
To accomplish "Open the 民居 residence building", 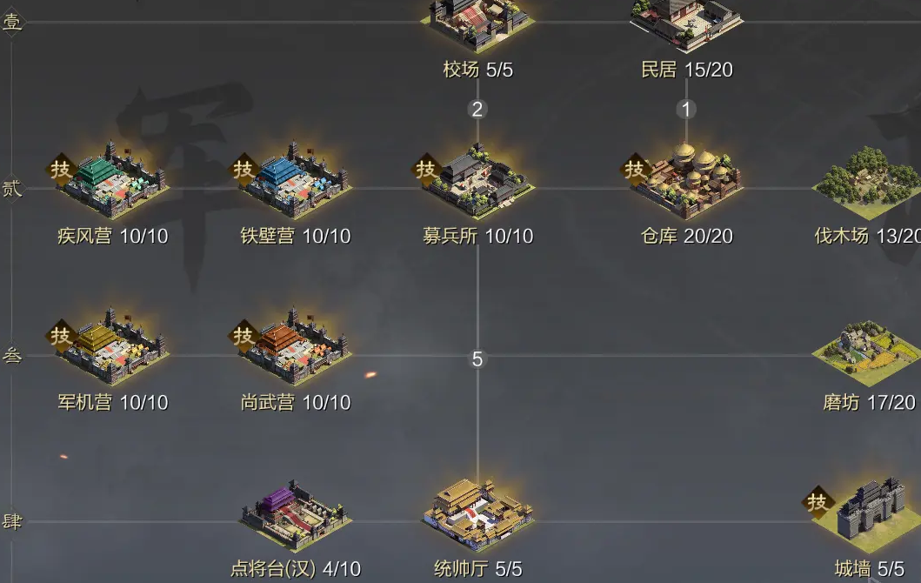I will tap(687, 23).
